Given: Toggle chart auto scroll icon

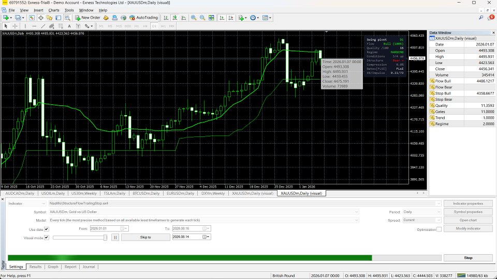Looking at the screenshot, I should pyautogui.click(x=222, y=18).
